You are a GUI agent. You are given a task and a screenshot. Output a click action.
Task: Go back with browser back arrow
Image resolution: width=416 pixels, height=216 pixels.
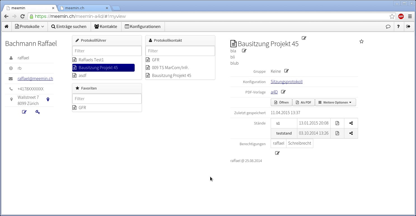(x=6, y=17)
